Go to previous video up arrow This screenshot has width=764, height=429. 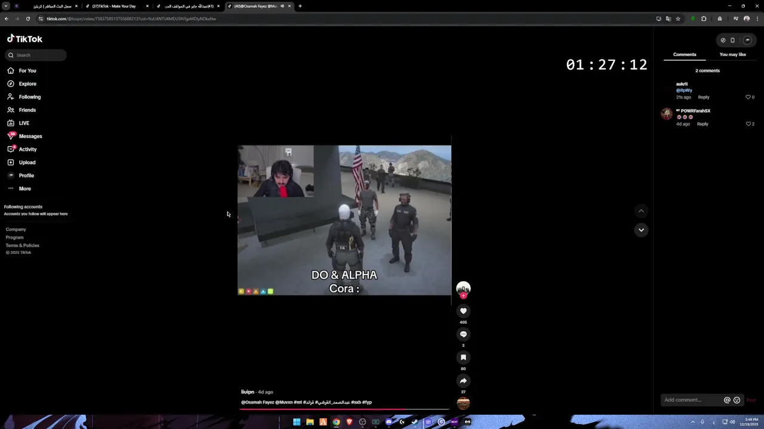click(x=641, y=211)
